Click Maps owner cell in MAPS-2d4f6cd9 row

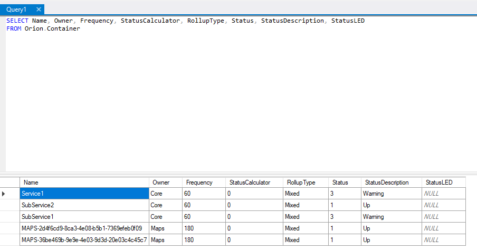click(166, 228)
